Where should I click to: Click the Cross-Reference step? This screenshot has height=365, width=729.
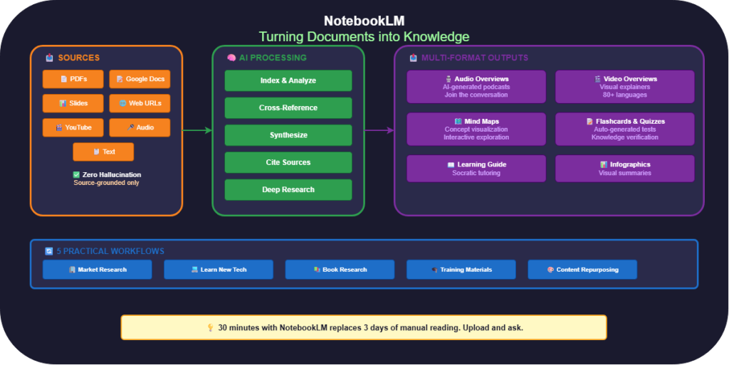[x=288, y=107]
